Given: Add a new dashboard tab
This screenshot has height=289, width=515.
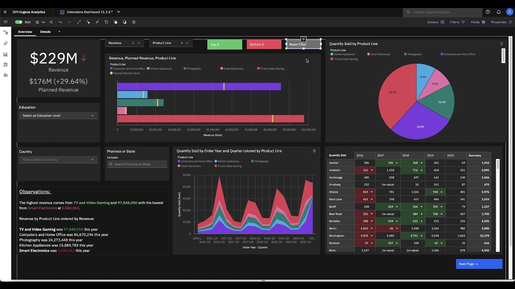Looking at the screenshot, I should click(x=59, y=32).
